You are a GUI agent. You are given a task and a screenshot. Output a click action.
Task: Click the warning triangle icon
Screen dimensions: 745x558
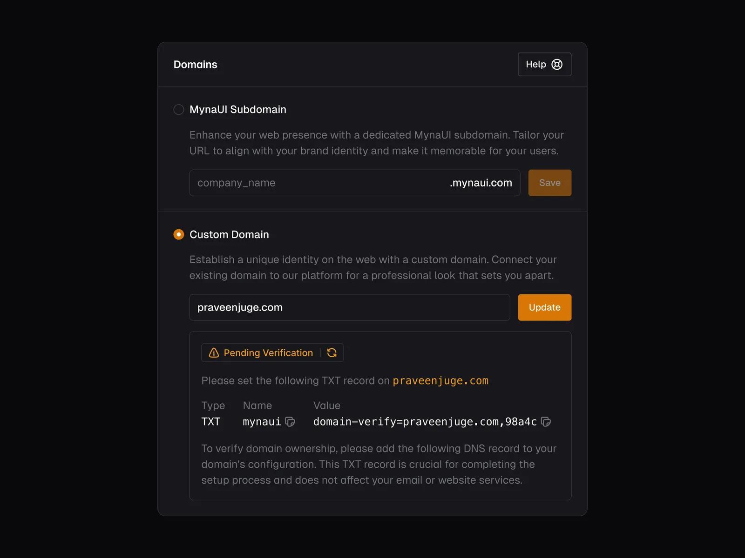tap(214, 353)
